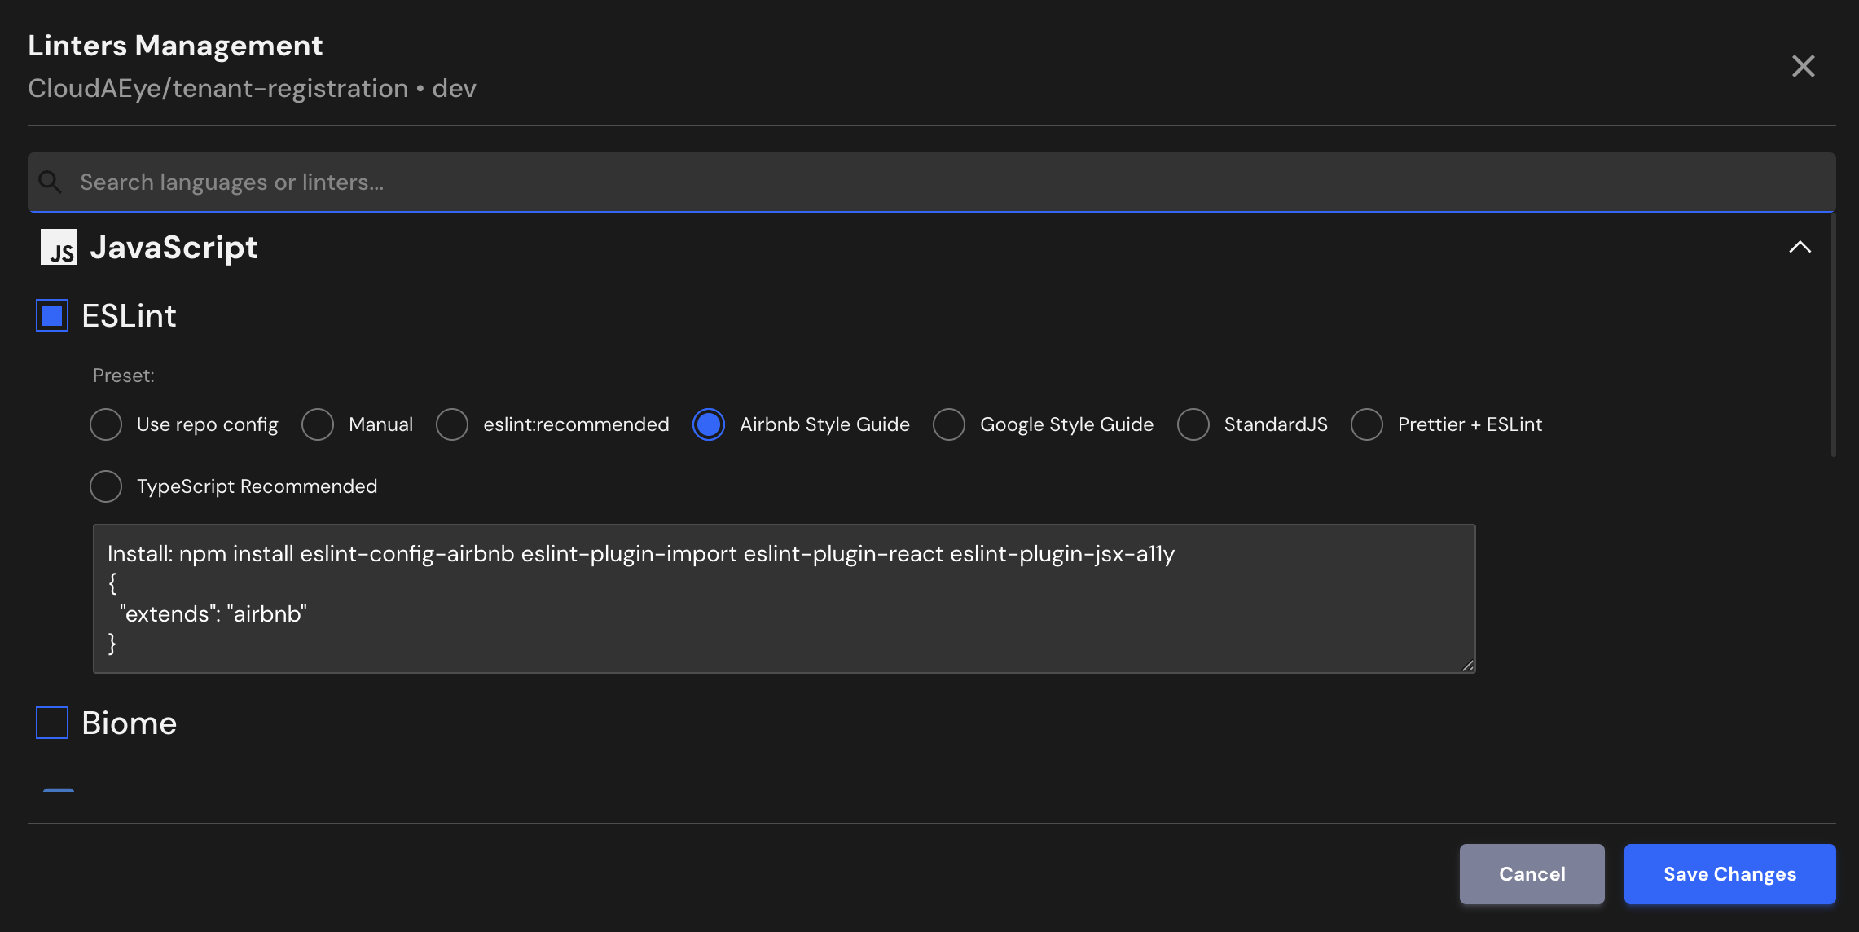Select the Use repo config preset
The width and height of the screenshot is (1859, 932).
pyautogui.click(x=106, y=424)
